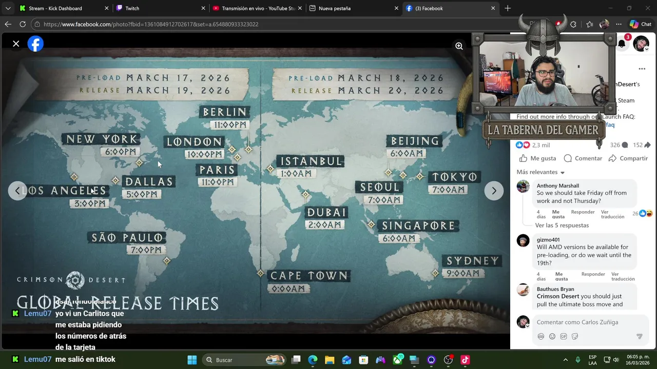Open gizmo401's profile
Viewport: 657px width, 369px height.
tap(548, 240)
